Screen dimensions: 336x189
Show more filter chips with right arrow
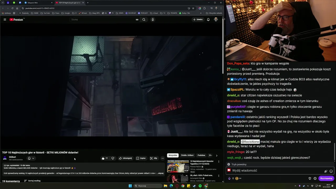217,155
